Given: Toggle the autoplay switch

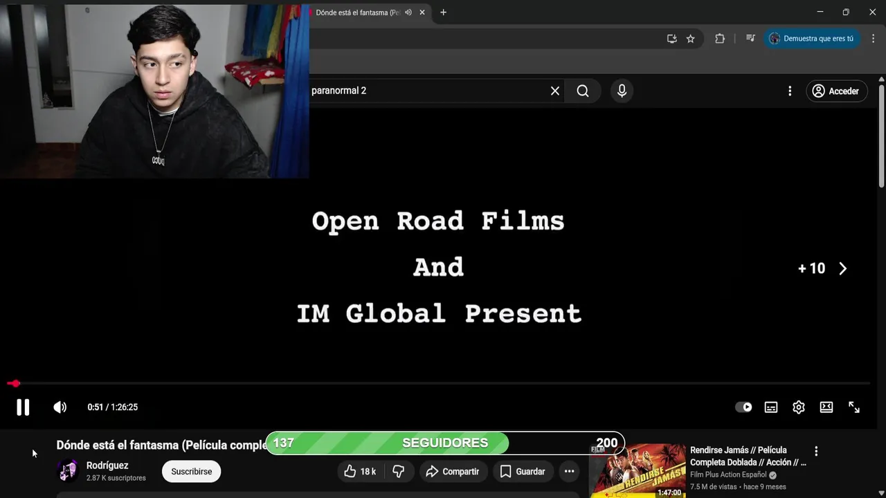Looking at the screenshot, I should coord(743,407).
